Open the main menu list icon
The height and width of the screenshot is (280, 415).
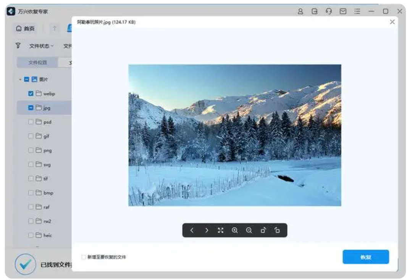(x=357, y=11)
